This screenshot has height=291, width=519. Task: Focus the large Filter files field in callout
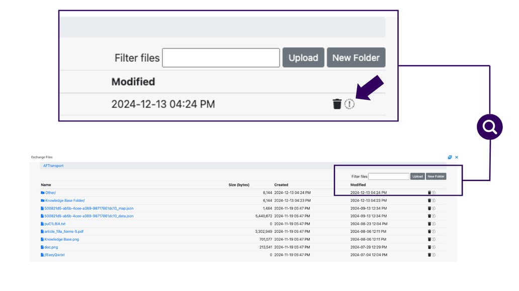coord(221,58)
